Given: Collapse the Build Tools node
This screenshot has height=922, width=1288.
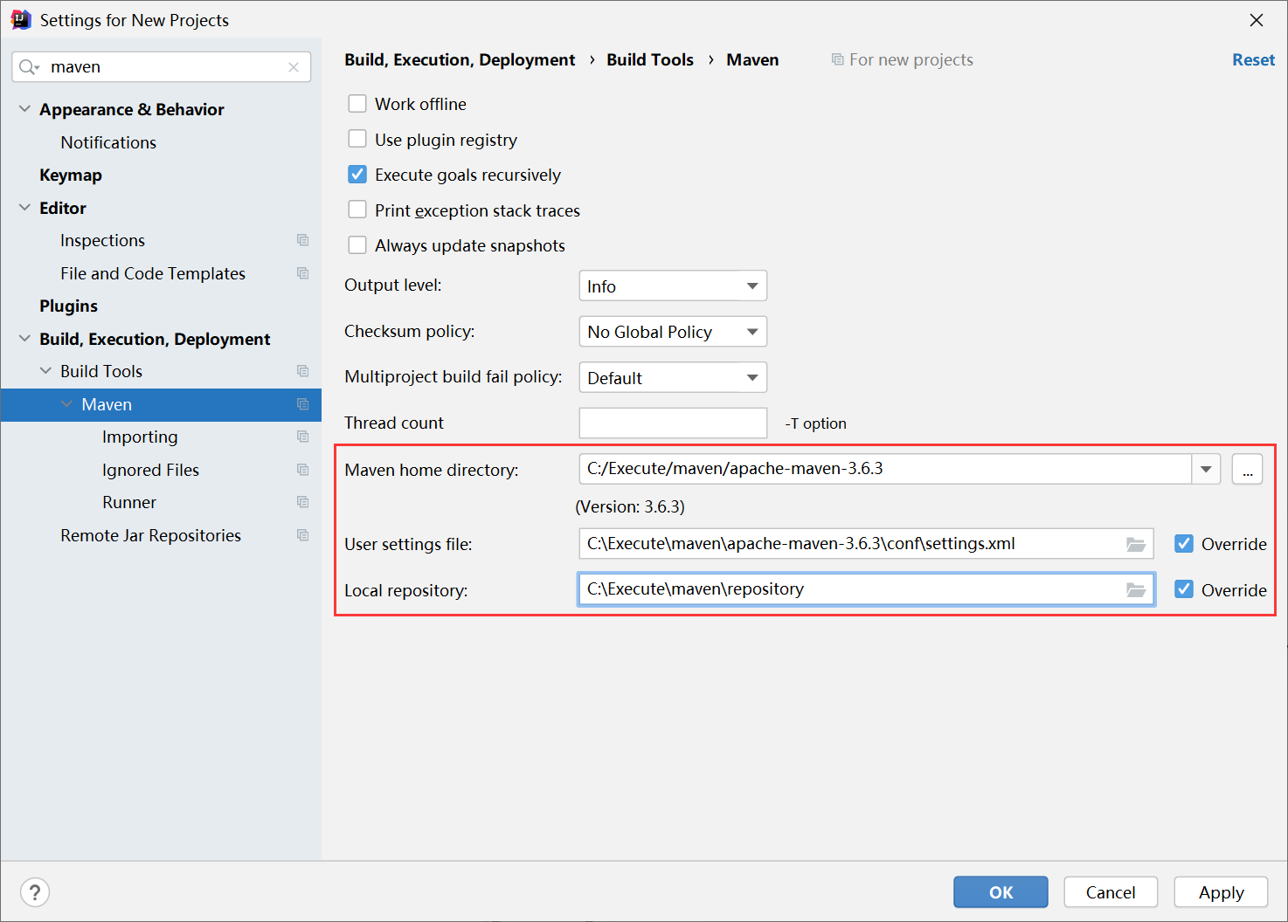Looking at the screenshot, I should pos(45,371).
